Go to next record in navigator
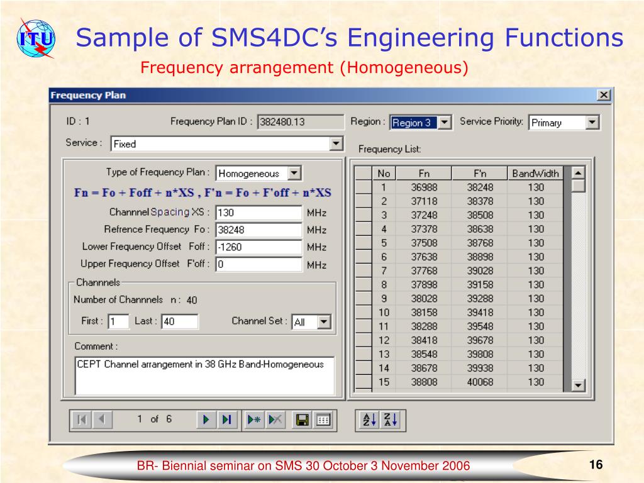This screenshot has height=483, width=644. 206,419
